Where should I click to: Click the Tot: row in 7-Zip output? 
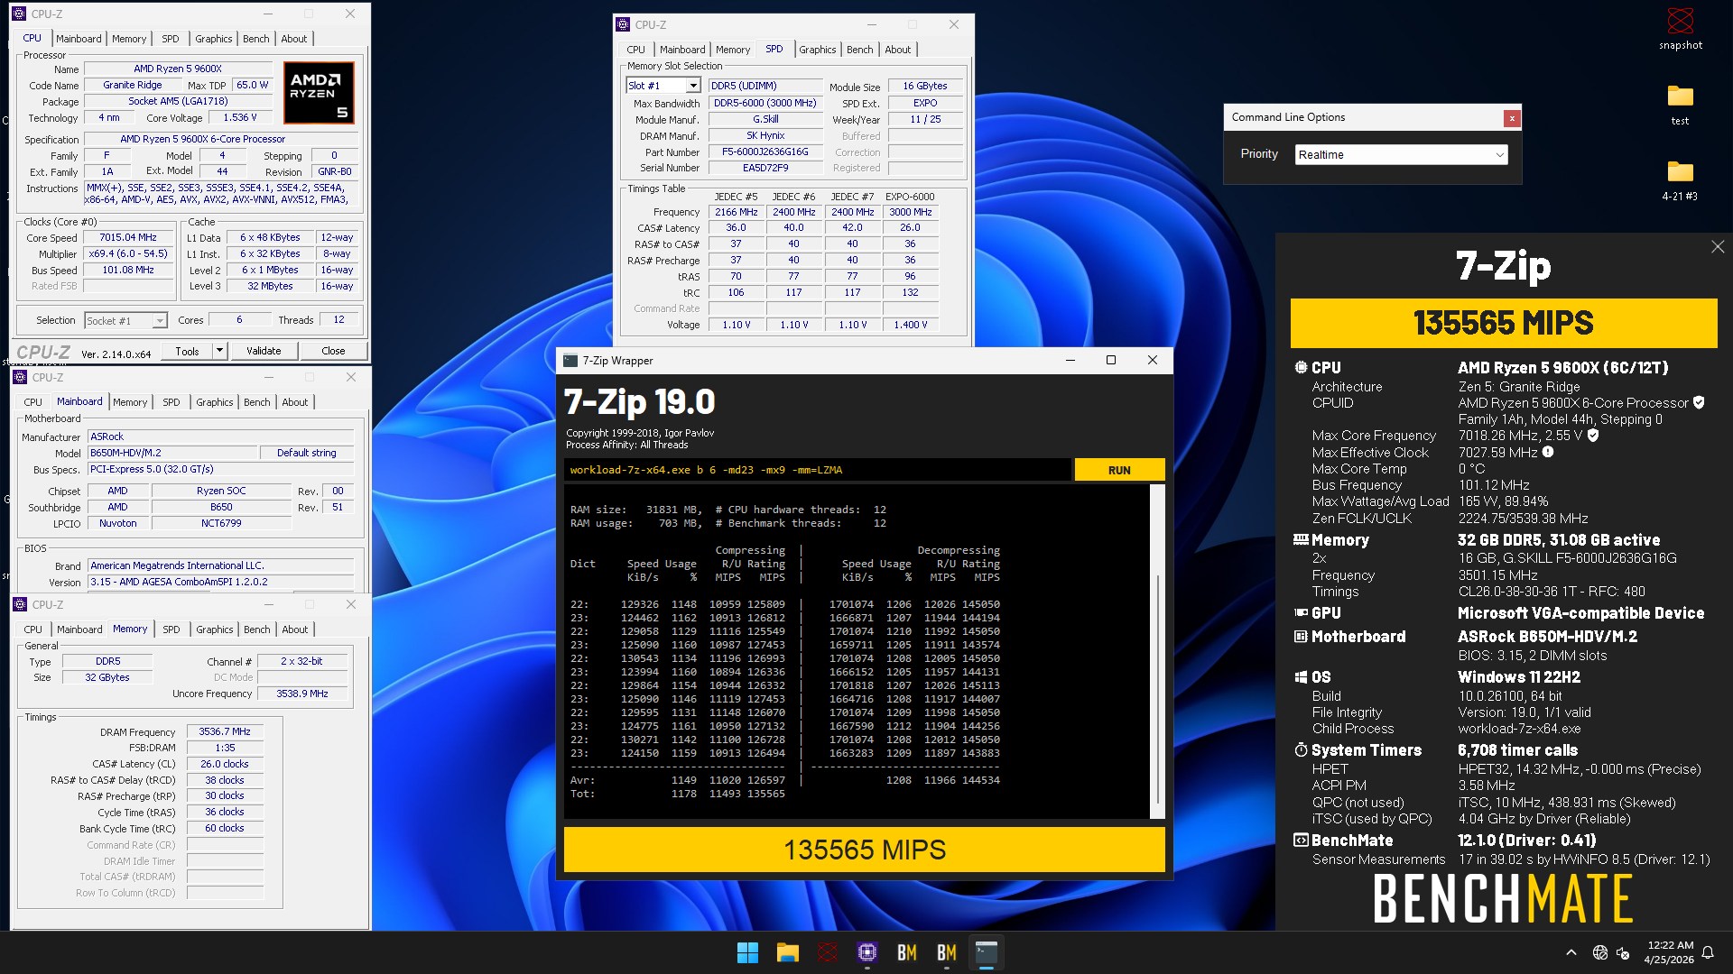(677, 794)
